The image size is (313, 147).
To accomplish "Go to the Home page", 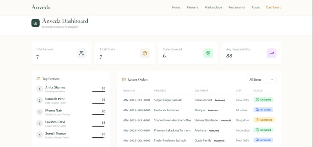I will coord(176,7).
